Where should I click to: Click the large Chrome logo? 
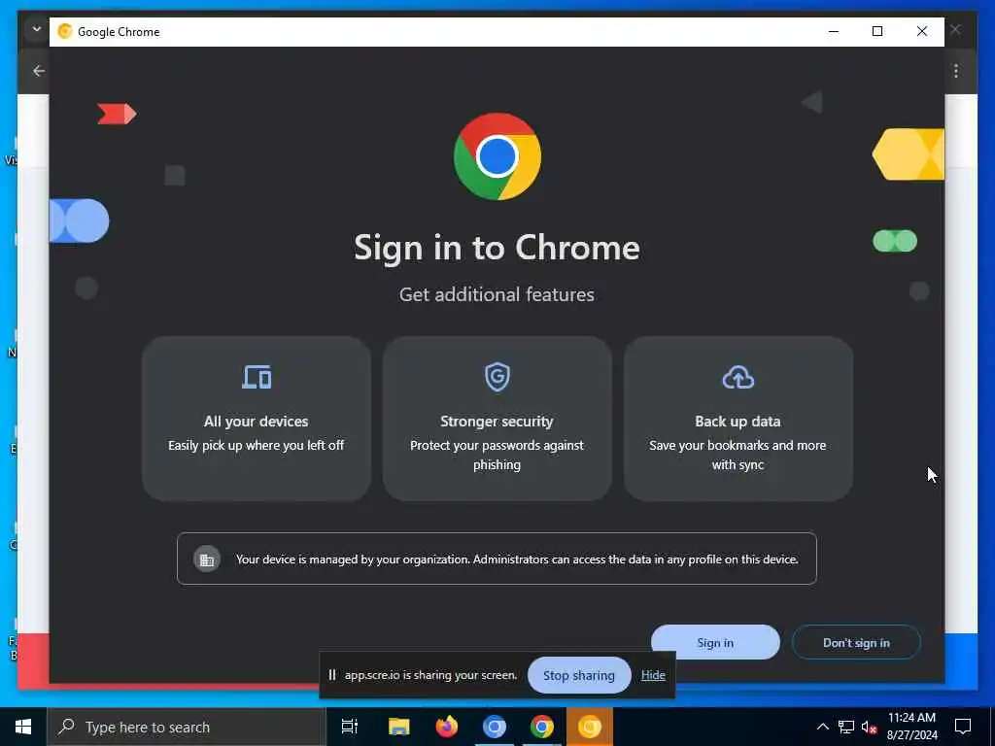(x=497, y=156)
